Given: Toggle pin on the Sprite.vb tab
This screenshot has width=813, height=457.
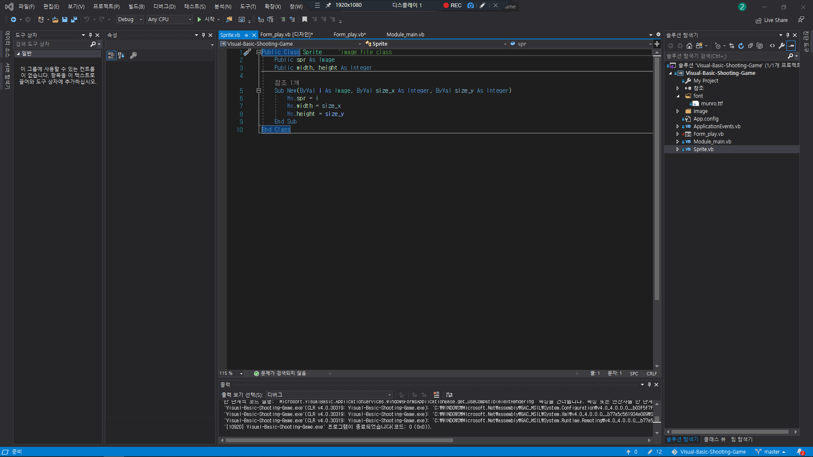Looking at the screenshot, I should coord(246,35).
